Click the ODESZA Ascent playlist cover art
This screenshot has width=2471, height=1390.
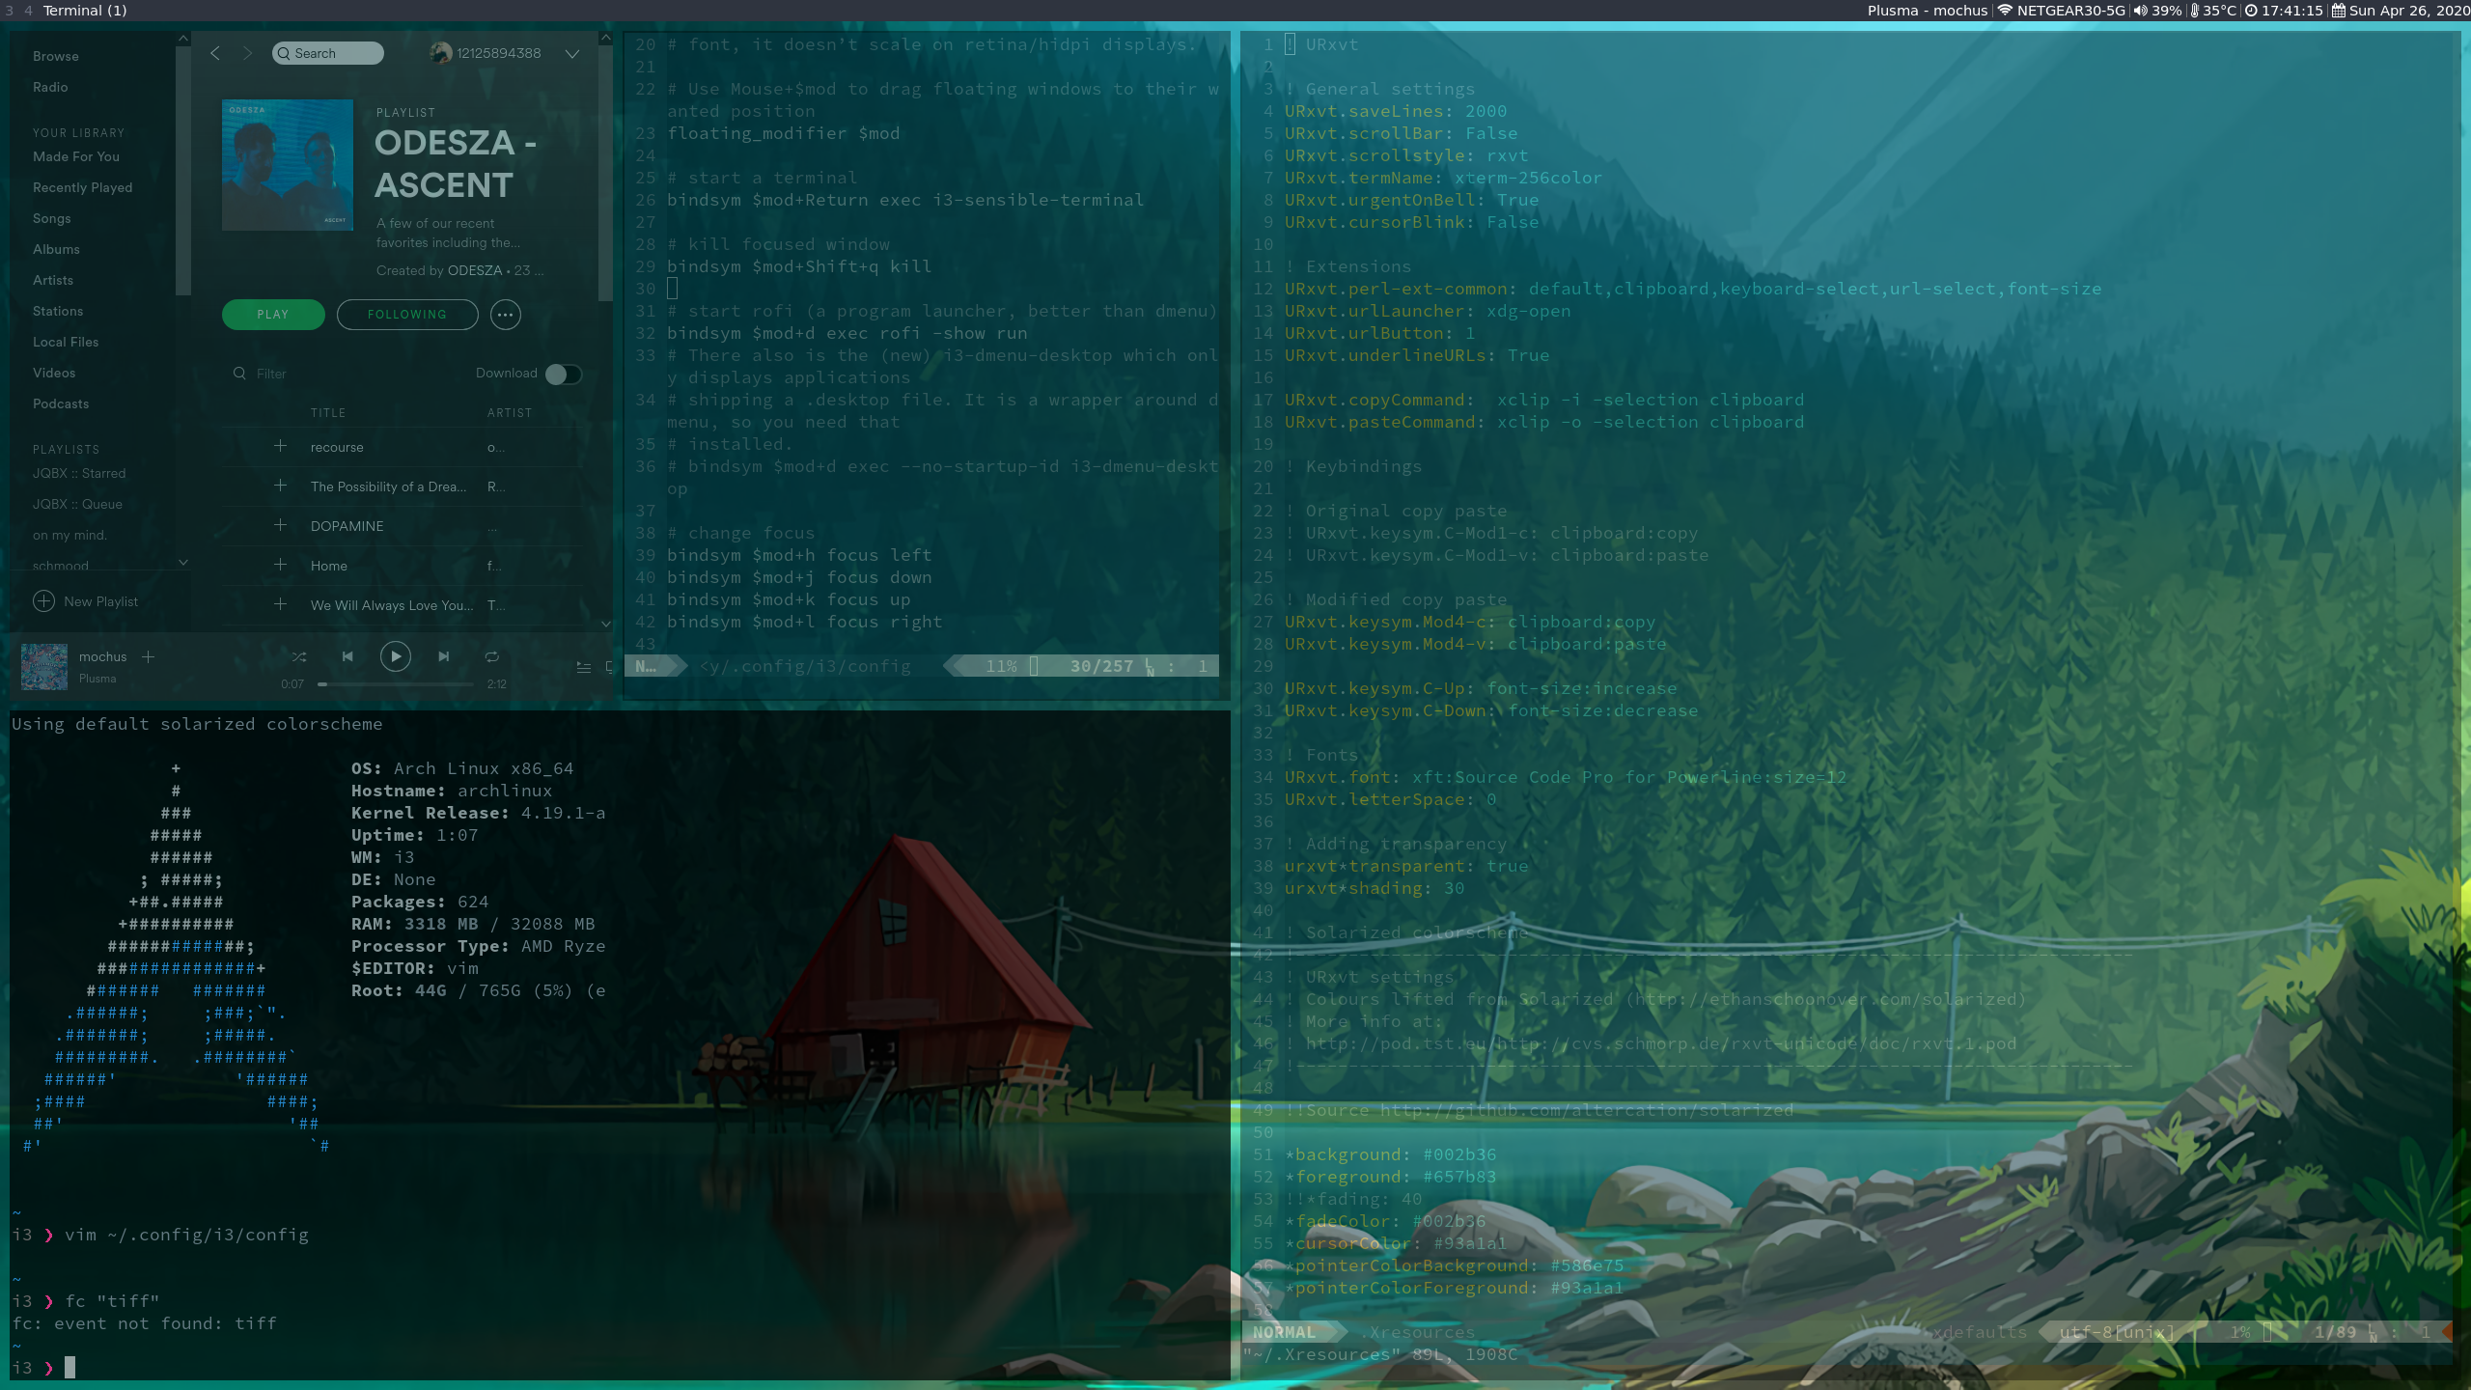point(288,165)
